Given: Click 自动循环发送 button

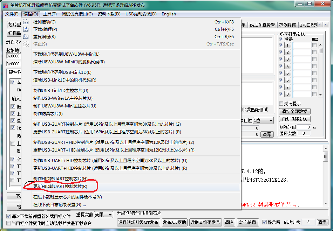Looking at the screenshot, I should [x=295, y=119].
